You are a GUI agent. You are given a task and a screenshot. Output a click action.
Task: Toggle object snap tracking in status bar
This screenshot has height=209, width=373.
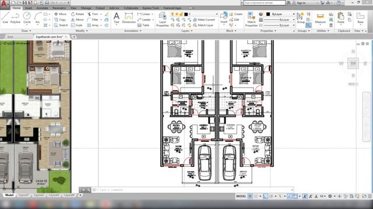290,196
